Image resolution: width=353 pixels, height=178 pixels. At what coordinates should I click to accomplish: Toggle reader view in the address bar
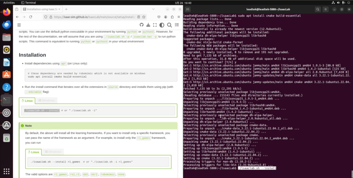(x=139, y=17)
